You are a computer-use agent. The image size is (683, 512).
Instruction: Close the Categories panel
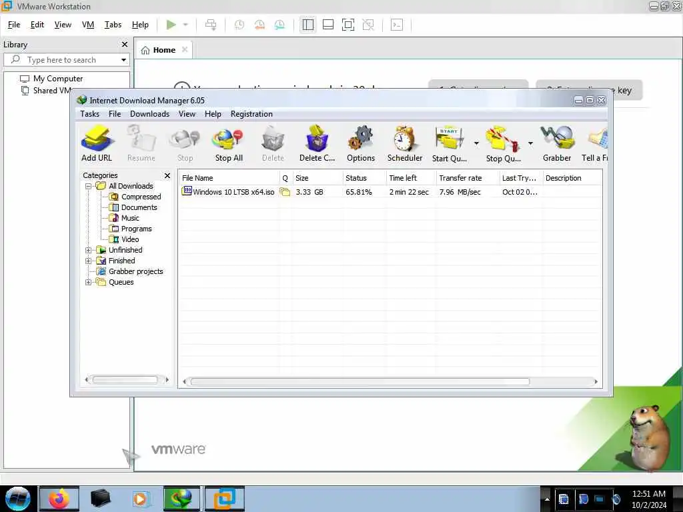[x=167, y=175]
